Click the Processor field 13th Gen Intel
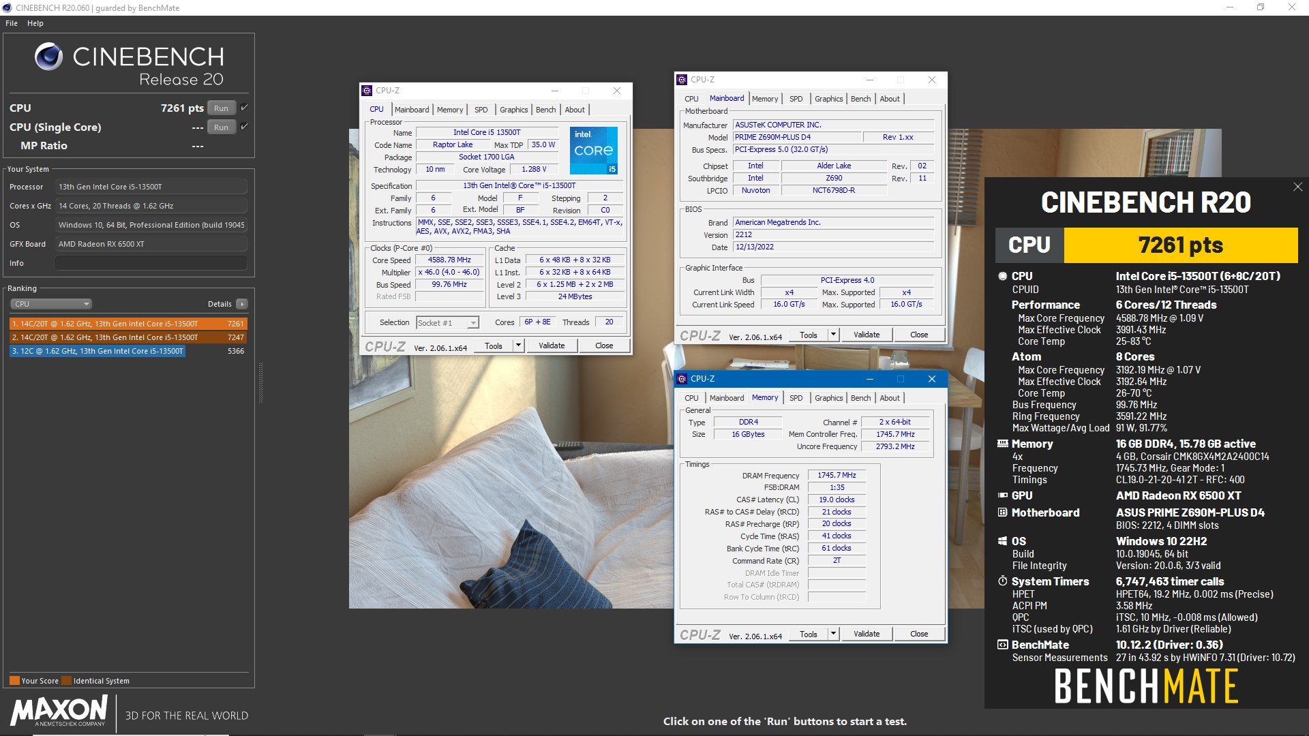Screen dimensions: 1309x736 [151, 187]
